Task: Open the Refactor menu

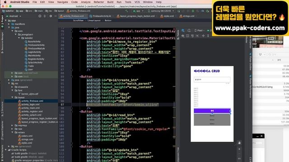Action: pos(98,2)
